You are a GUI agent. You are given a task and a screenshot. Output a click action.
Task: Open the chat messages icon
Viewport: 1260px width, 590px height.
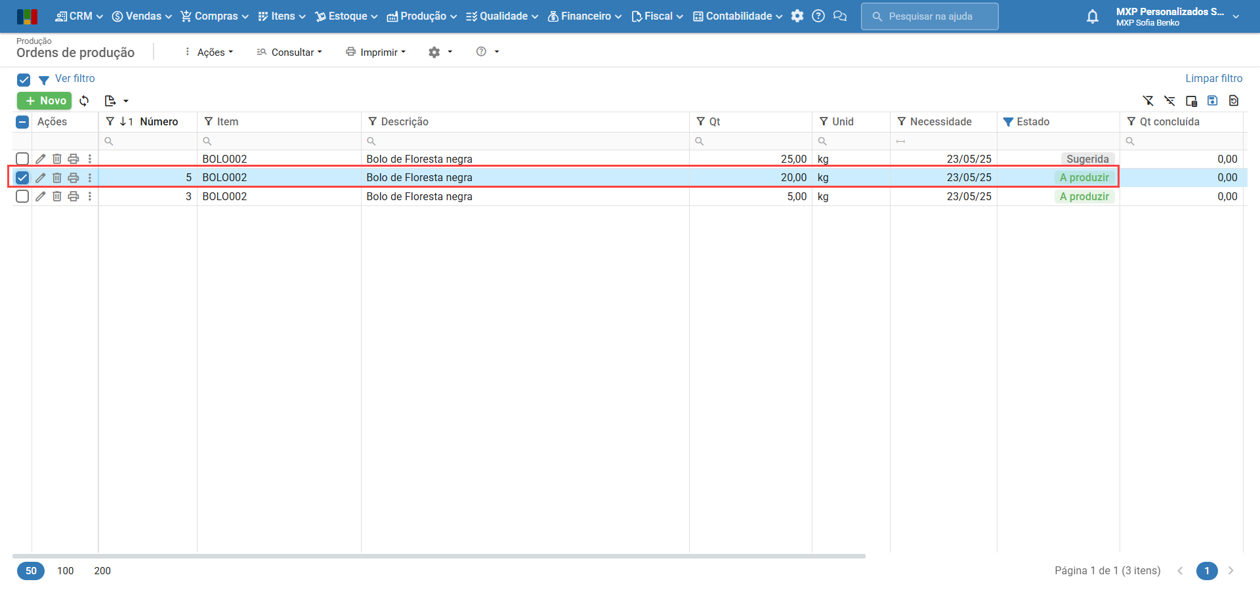coord(840,16)
